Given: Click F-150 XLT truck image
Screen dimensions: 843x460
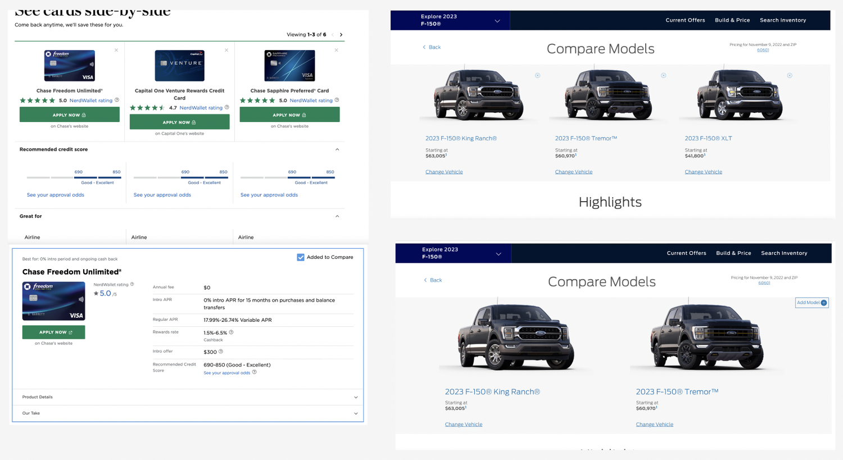Looking at the screenshot, I should coord(739,94).
